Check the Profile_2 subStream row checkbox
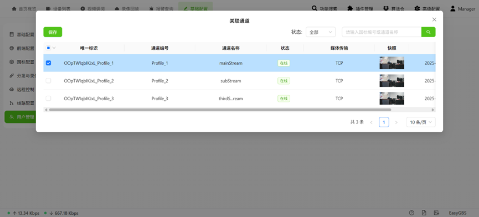The image size is (479, 217). coord(48,81)
